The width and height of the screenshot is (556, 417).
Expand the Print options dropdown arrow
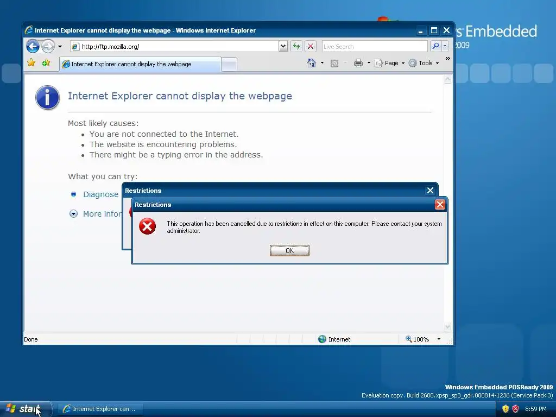[x=369, y=63]
